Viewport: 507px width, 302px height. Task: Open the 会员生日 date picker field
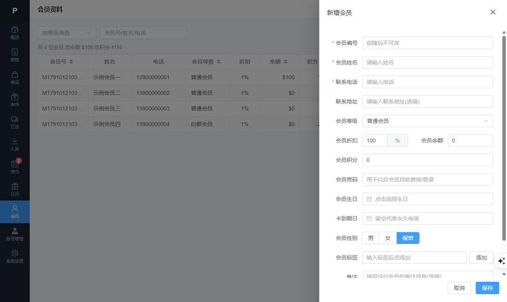coord(427,199)
